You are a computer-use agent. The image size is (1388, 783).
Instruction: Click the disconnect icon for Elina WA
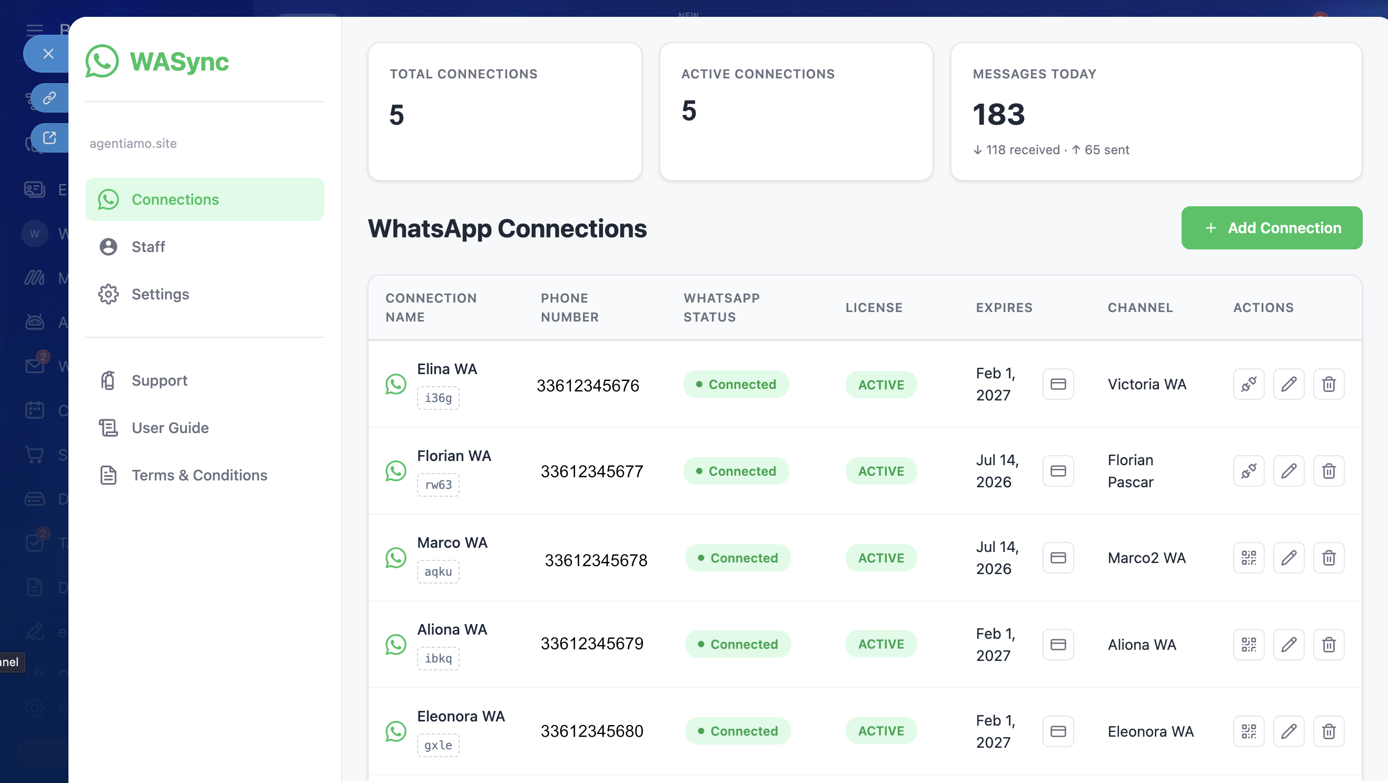1248,384
